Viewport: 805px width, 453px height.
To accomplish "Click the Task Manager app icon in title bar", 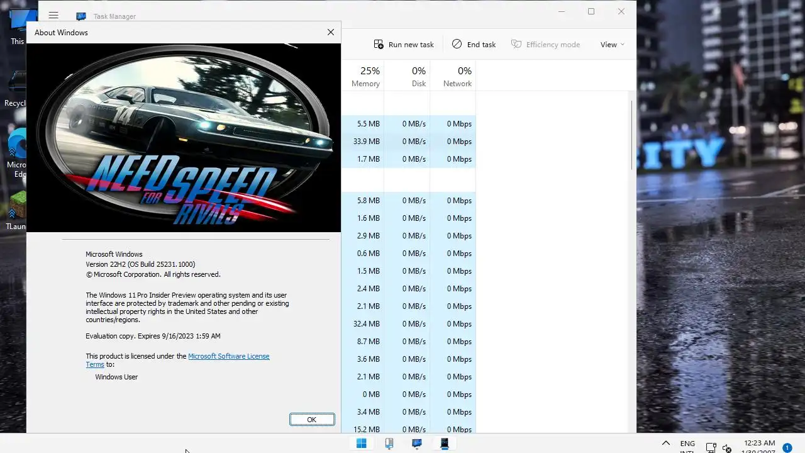I will [81, 16].
